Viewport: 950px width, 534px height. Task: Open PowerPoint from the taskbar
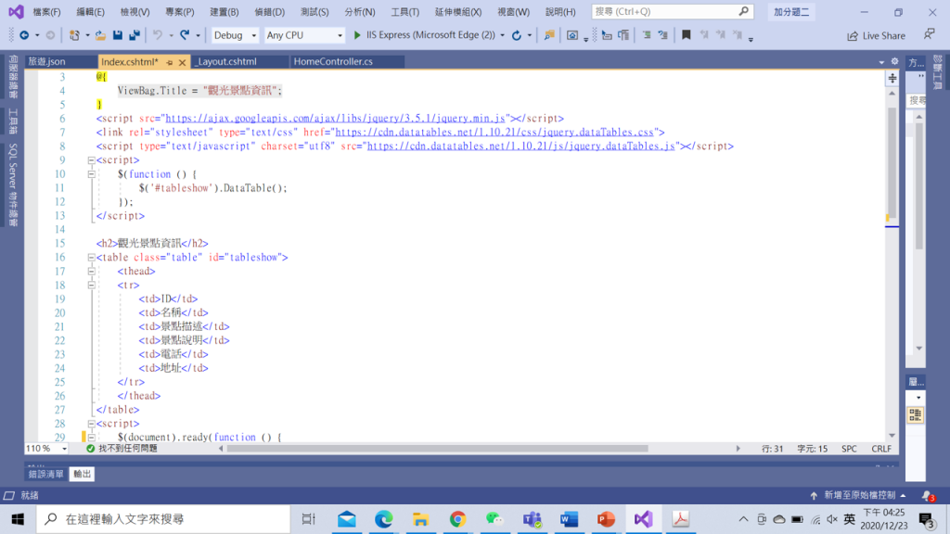(x=606, y=519)
